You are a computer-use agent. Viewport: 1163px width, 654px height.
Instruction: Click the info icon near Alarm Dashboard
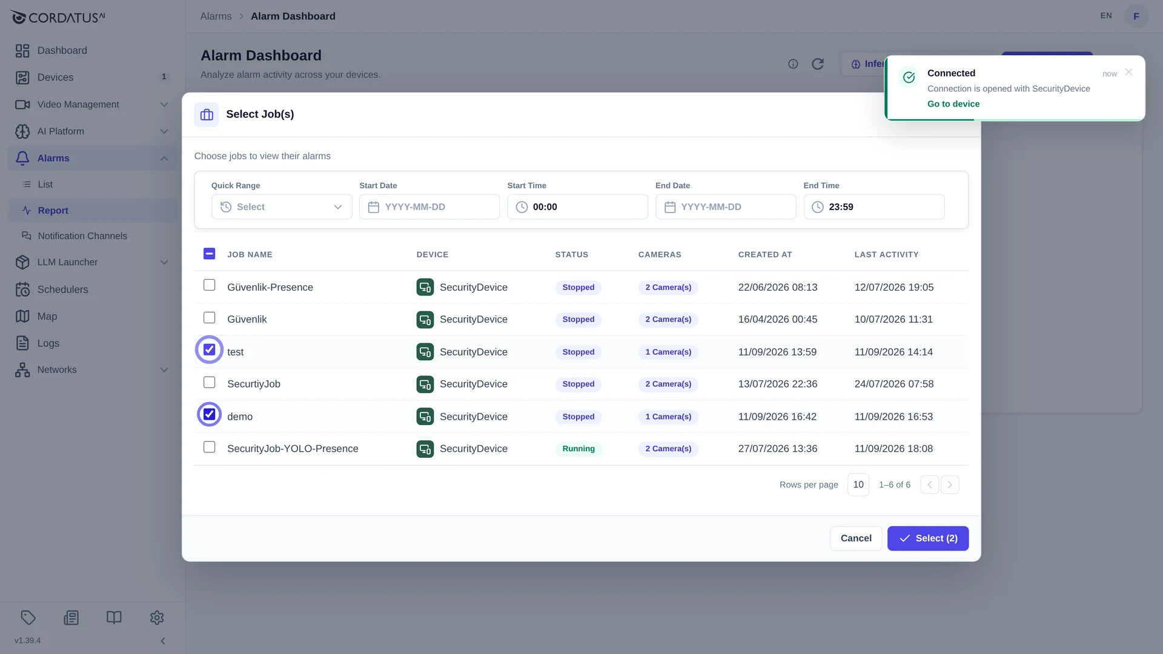point(793,64)
